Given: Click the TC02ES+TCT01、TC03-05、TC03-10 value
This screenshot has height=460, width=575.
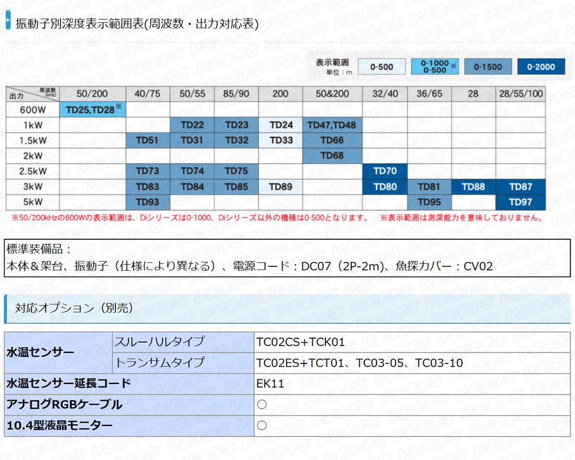Looking at the screenshot, I should tap(360, 363).
